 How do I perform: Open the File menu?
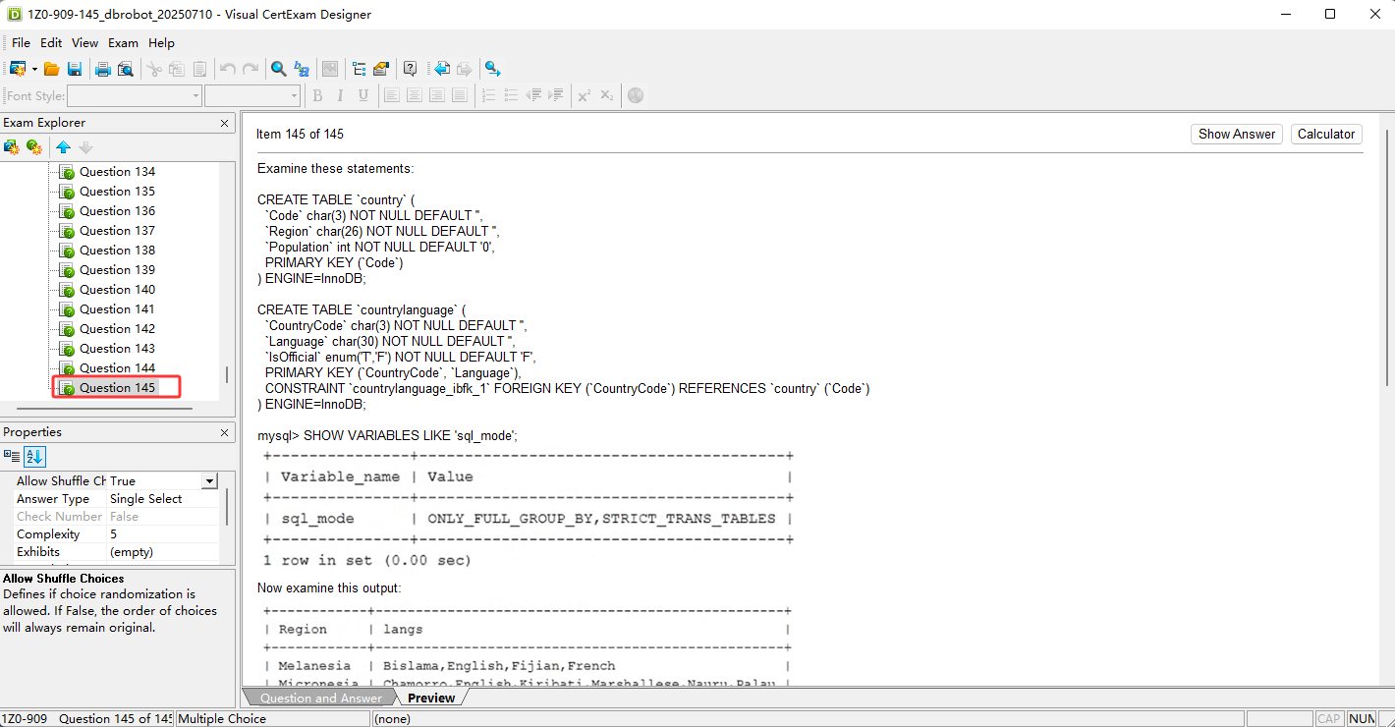[21, 43]
